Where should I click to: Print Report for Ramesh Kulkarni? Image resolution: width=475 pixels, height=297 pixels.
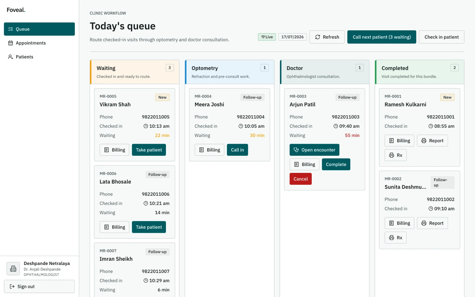(x=432, y=141)
